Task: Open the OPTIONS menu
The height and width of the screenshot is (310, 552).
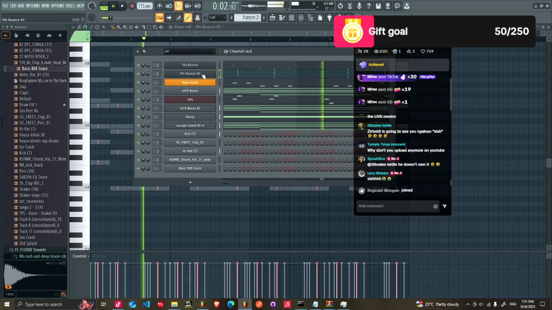Action: (x=57, y=6)
